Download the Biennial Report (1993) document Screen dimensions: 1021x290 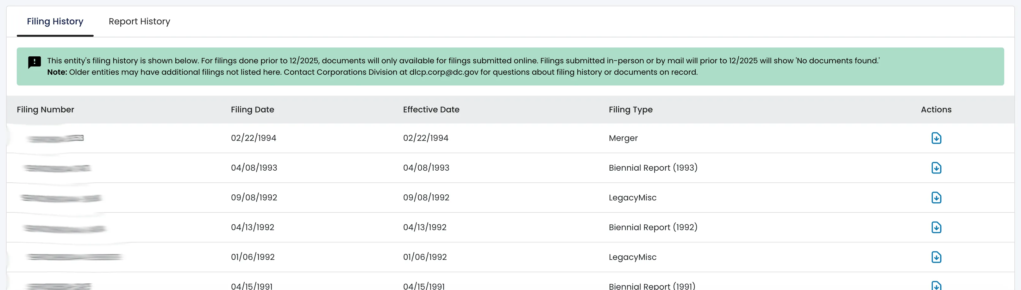click(936, 168)
